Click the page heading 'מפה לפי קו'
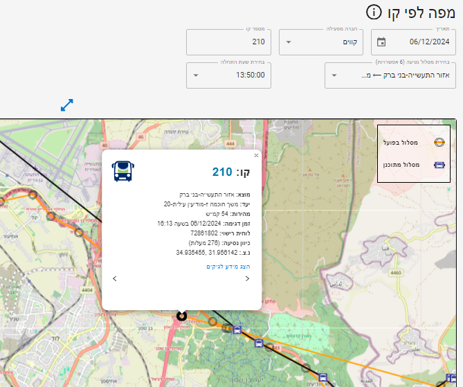 point(421,12)
